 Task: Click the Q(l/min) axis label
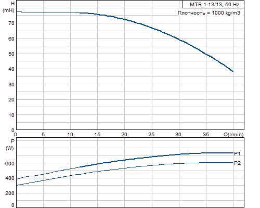tap(233, 135)
